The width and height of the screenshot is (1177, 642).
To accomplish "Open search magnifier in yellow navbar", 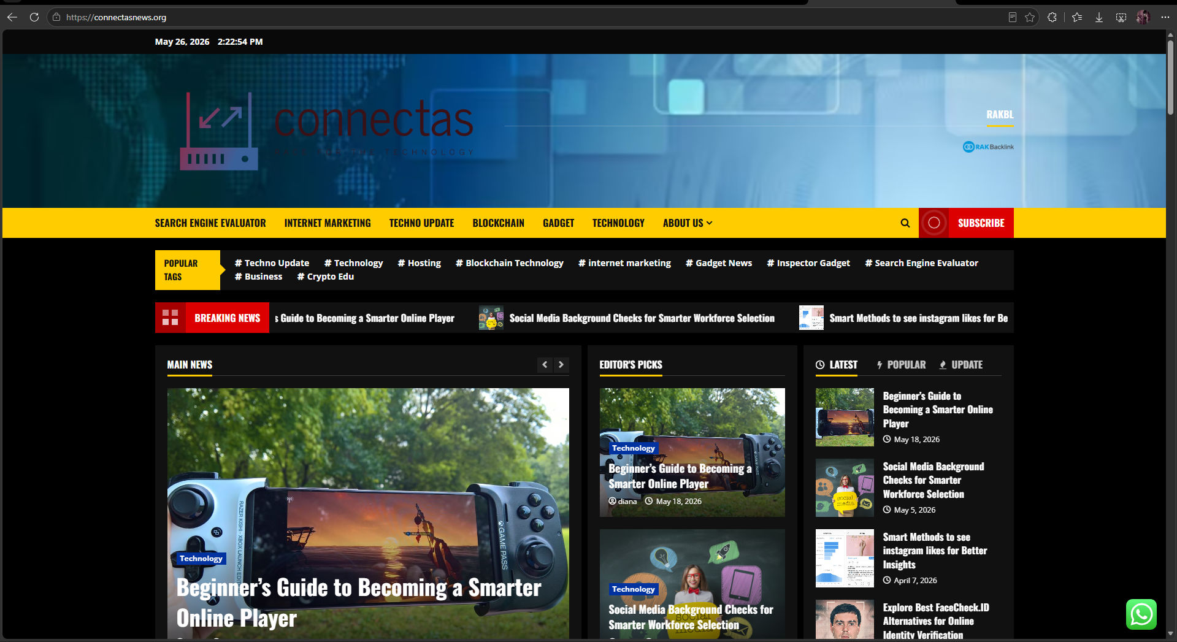I will [905, 223].
